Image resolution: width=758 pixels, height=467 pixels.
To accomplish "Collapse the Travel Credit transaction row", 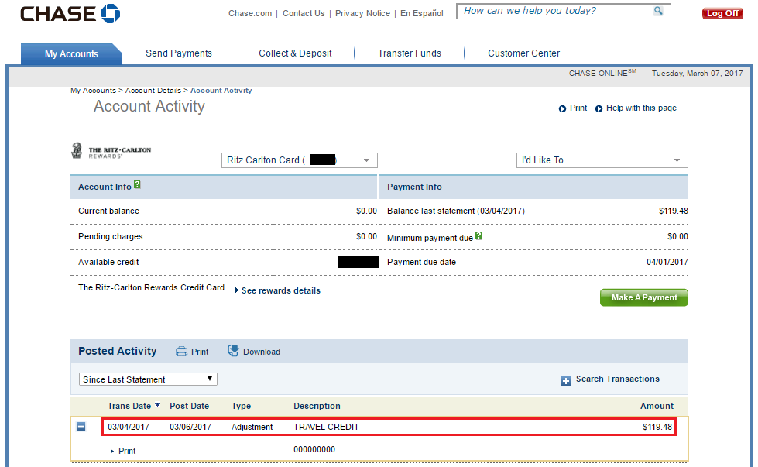I will point(81,427).
